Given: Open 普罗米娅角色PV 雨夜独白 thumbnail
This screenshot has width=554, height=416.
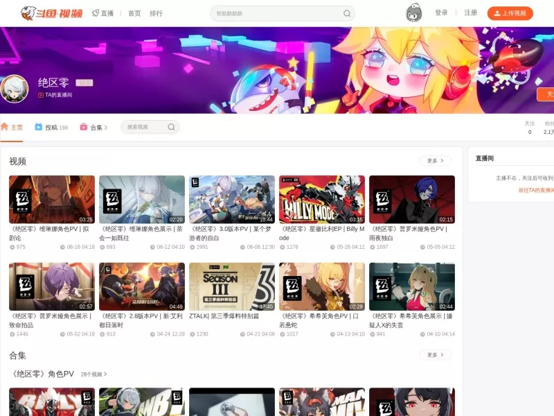Looking at the screenshot, I should point(412,200).
